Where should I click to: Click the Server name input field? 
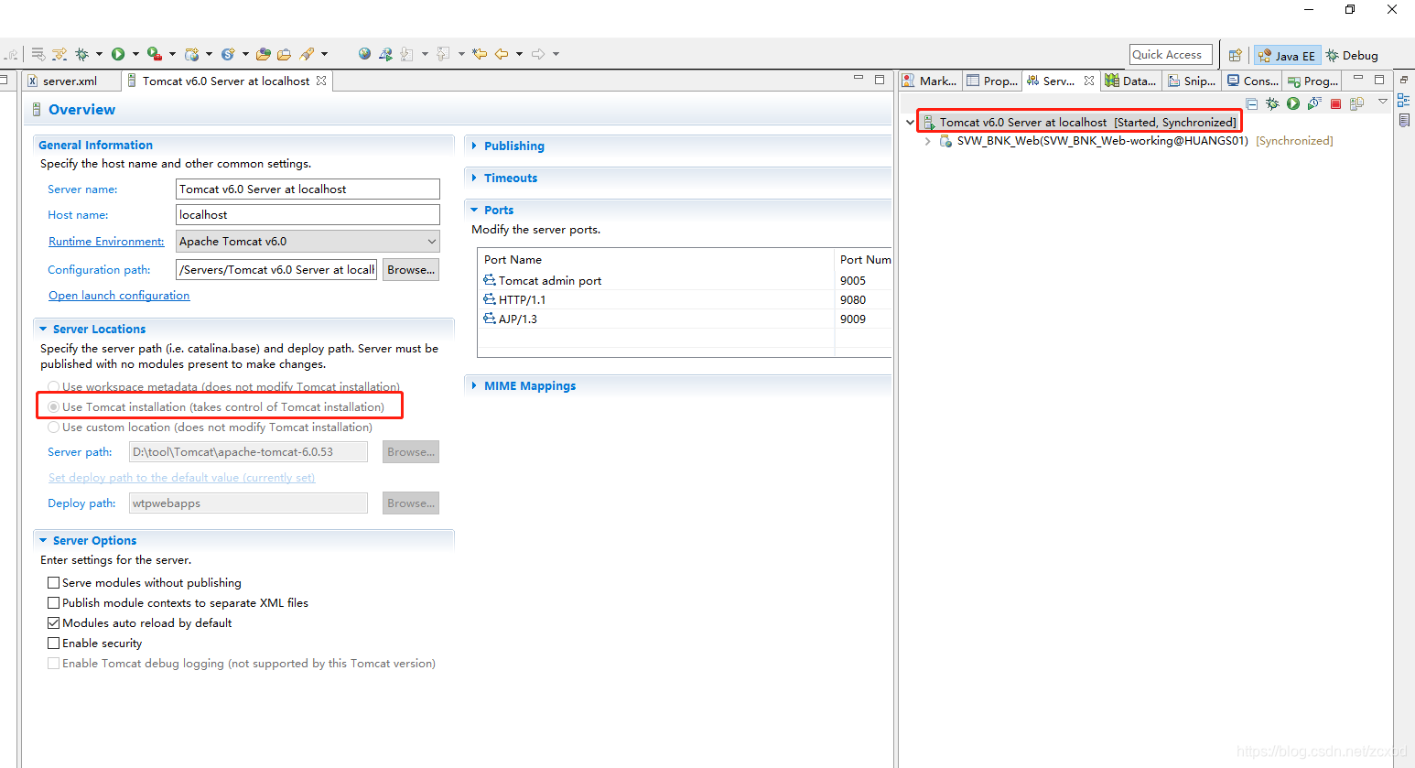click(308, 189)
